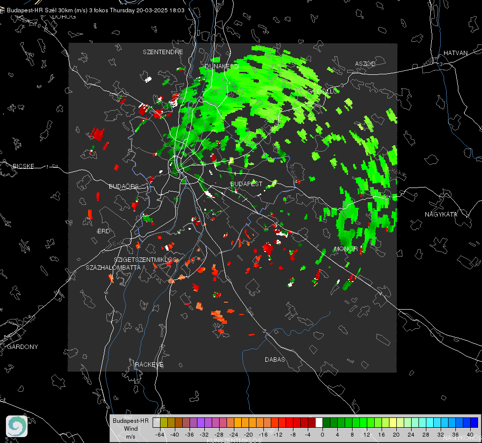This screenshot has width=482, height=443.
Task: Click the HATVAN town label
Action: [x=455, y=53]
